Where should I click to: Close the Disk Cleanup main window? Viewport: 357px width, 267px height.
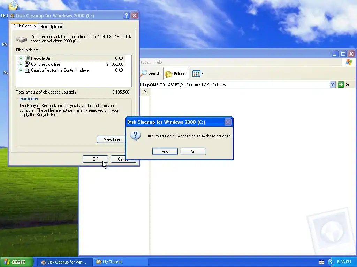(x=134, y=15)
